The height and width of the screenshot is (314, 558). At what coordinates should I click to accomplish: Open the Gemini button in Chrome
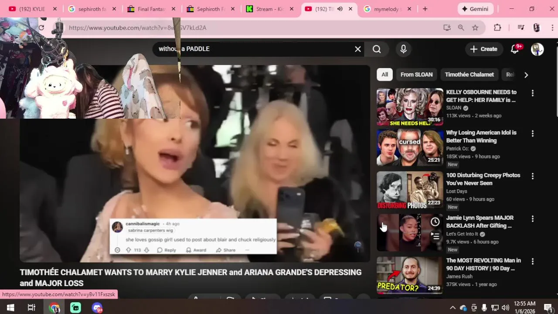tap(476, 9)
